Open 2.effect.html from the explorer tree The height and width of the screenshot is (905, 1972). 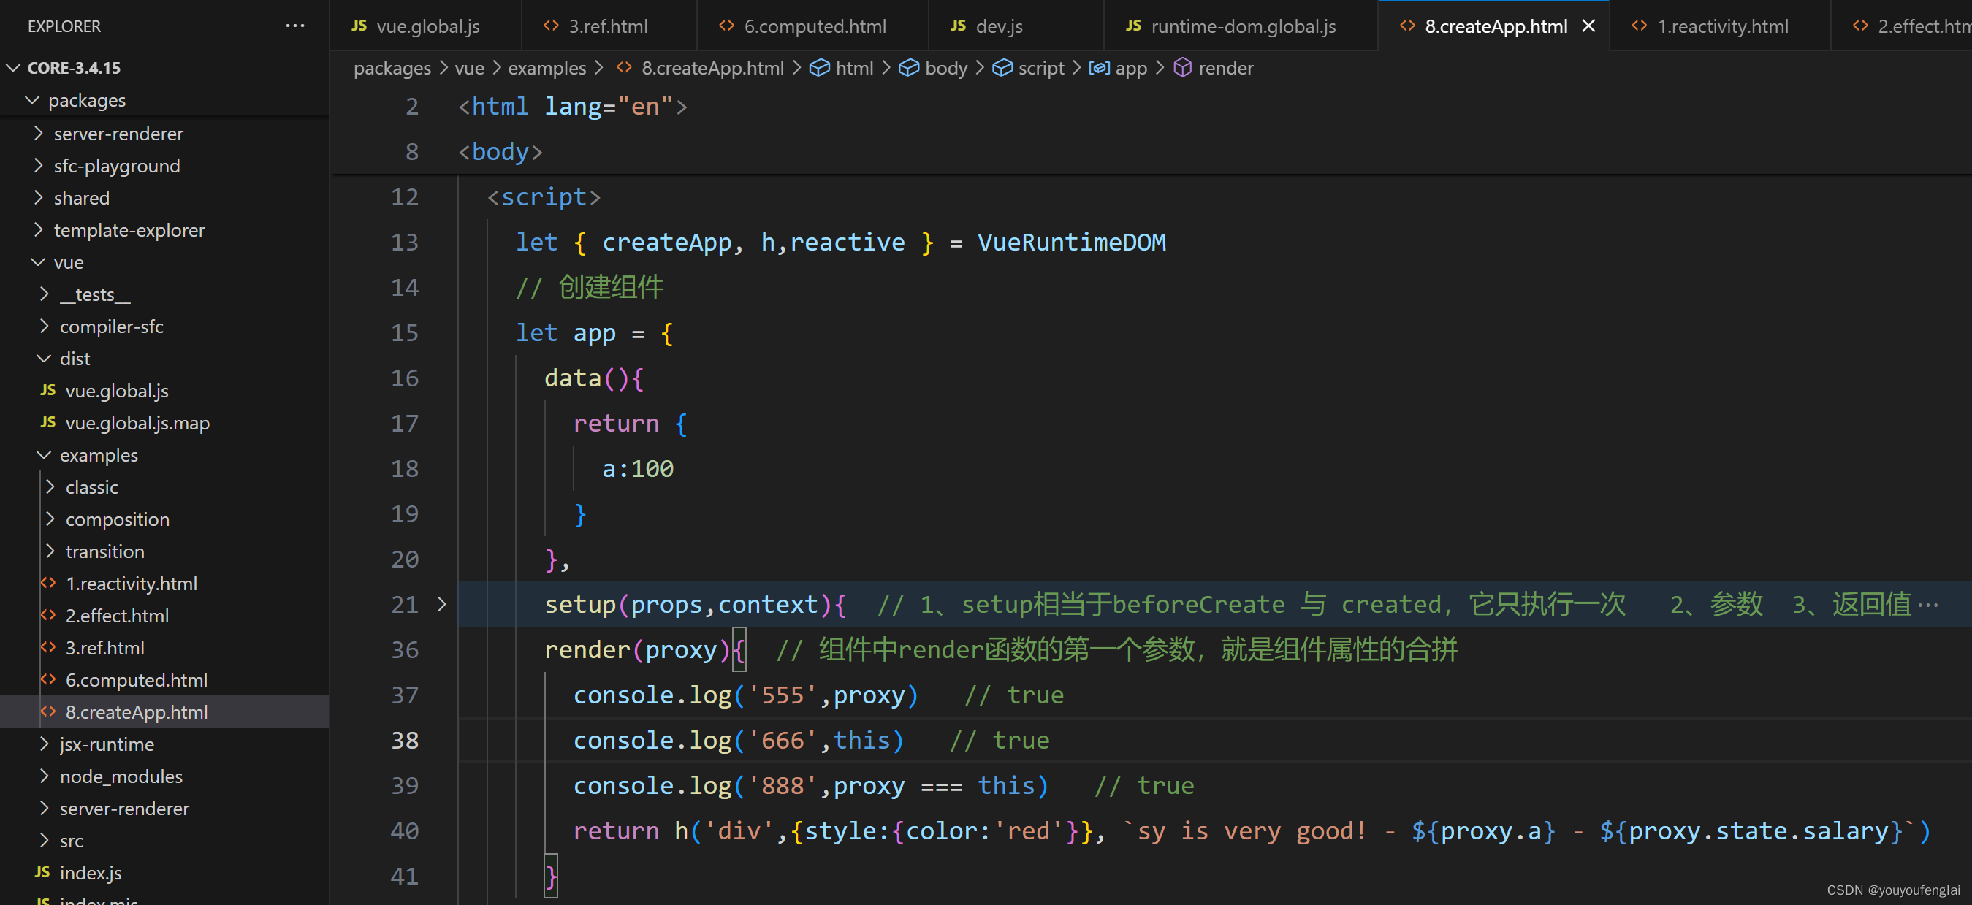click(x=116, y=616)
